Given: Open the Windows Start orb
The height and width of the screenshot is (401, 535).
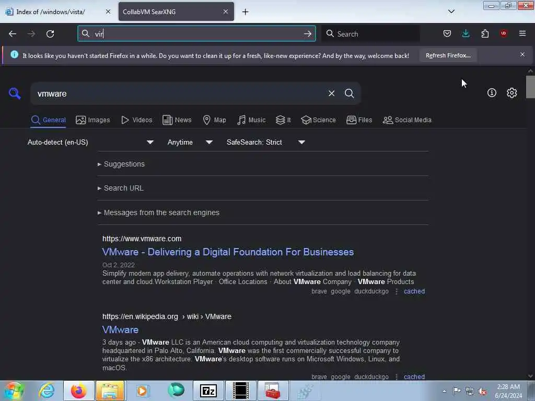Looking at the screenshot, I should (14, 391).
